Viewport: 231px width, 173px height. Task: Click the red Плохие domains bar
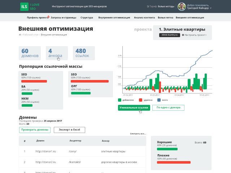[174, 163]
